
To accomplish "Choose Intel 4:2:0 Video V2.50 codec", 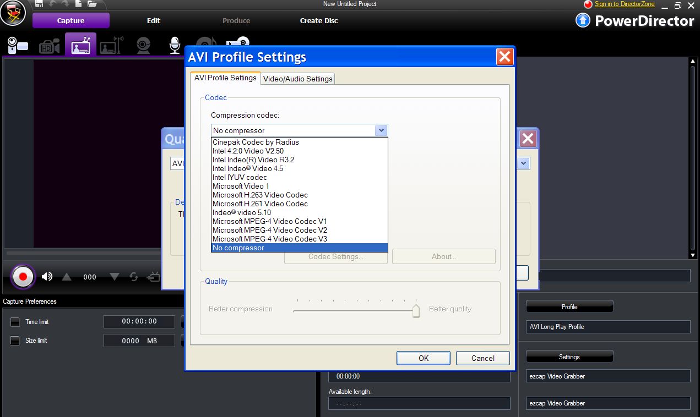I will pyautogui.click(x=300, y=151).
